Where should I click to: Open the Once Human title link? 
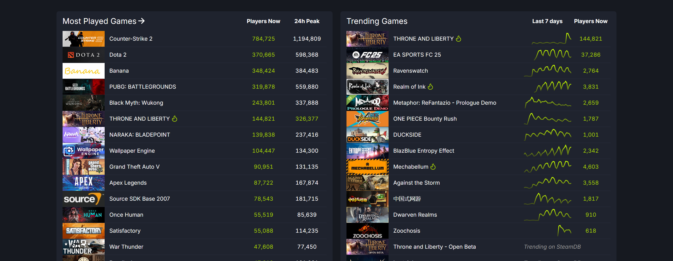[126, 215]
